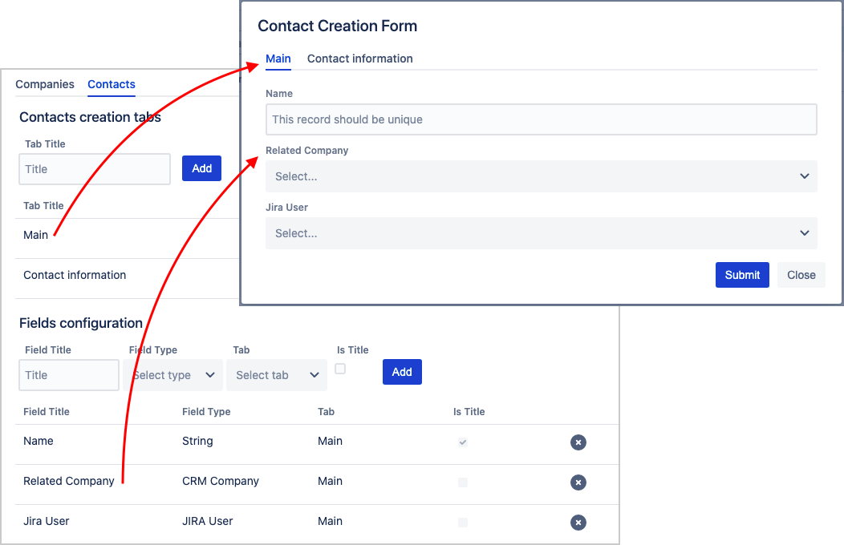Image resolution: width=844 pixels, height=545 pixels.
Task: Expand the Jira User select dropdown
Action: 541,233
